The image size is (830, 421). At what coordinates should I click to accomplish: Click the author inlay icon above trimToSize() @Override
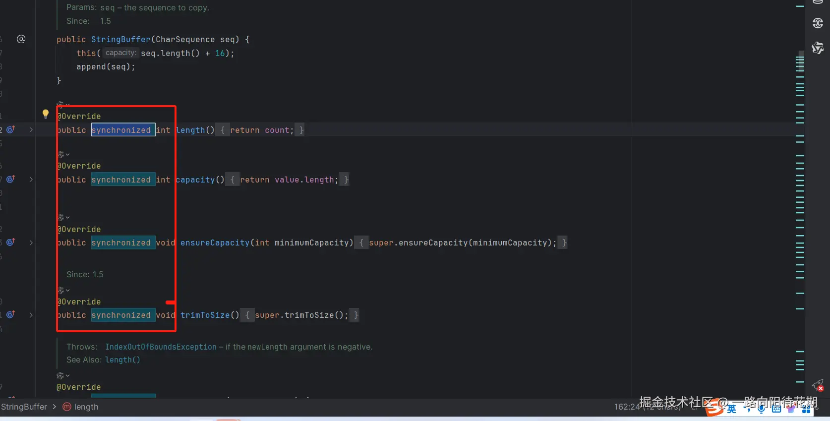pos(60,290)
